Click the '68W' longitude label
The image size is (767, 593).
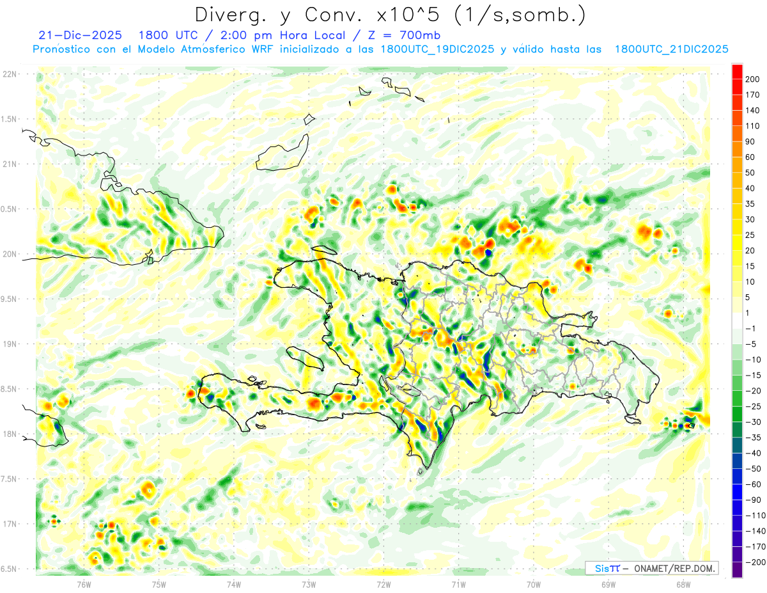[x=683, y=584]
